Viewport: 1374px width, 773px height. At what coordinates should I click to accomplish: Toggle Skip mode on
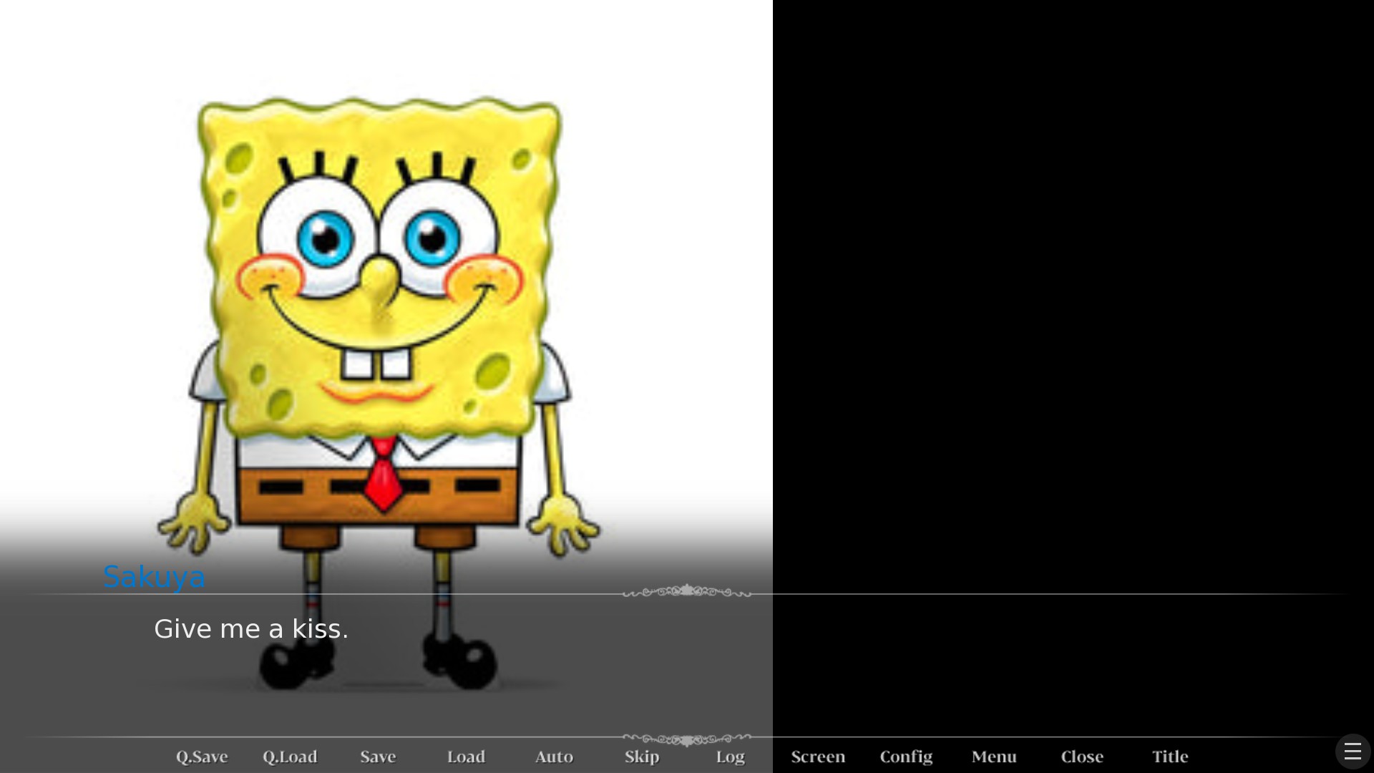coord(642,757)
